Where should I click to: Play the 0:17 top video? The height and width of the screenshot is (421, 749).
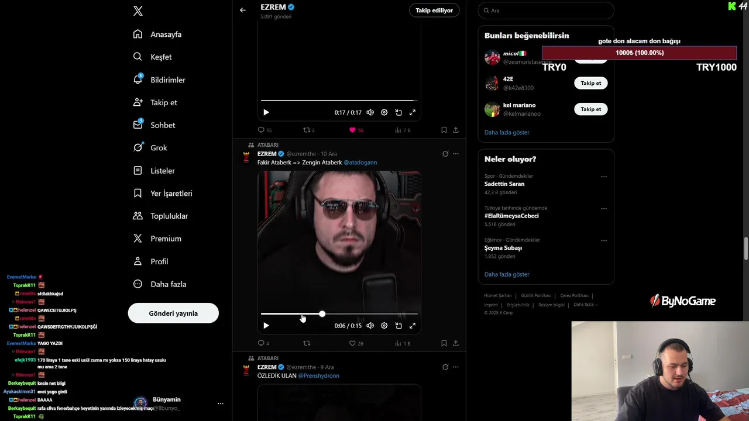pos(266,112)
